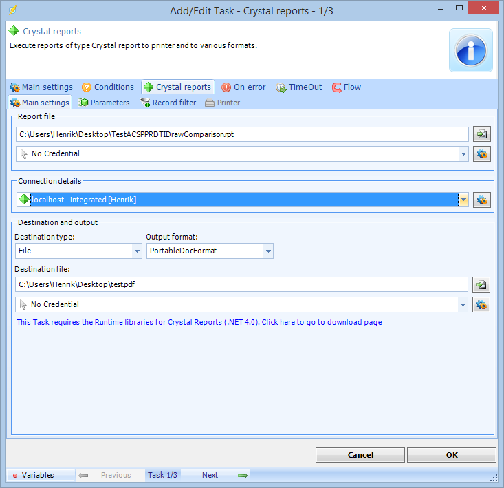Open the Destination type dropdown

click(x=137, y=251)
